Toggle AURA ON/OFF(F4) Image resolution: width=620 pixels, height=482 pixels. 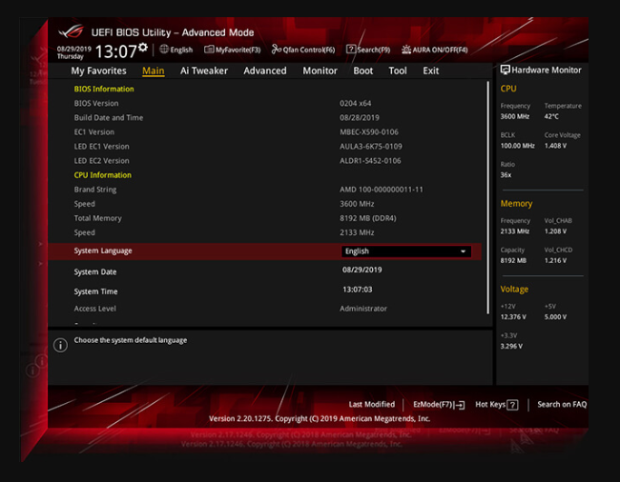pyautogui.click(x=435, y=50)
